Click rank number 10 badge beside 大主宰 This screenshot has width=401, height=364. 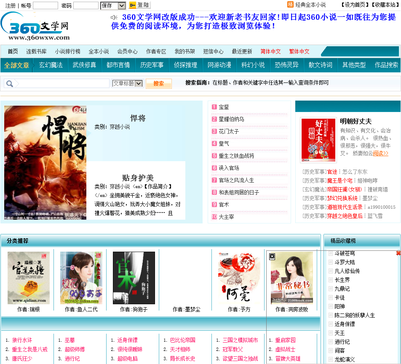point(214,217)
